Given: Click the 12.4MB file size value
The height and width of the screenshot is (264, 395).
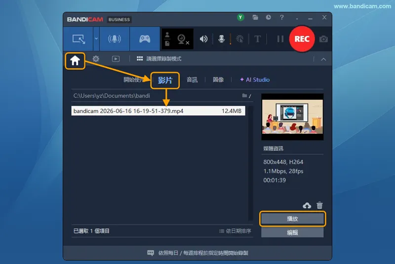Looking at the screenshot, I should point(232,111).
